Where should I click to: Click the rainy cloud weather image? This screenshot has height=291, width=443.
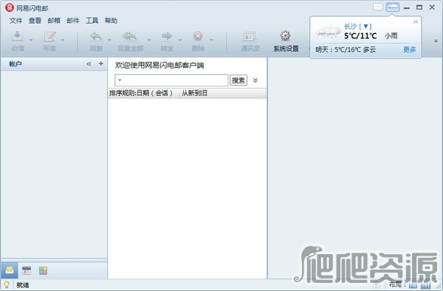click(x=328, y=32)
